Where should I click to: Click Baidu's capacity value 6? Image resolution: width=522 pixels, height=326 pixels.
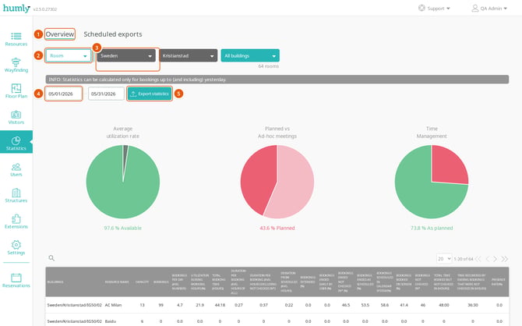click(142, 321)
